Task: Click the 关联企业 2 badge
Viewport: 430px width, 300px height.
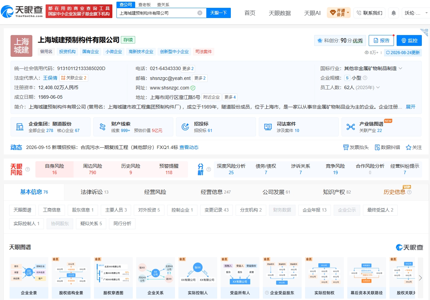Action: coord(74,78)
